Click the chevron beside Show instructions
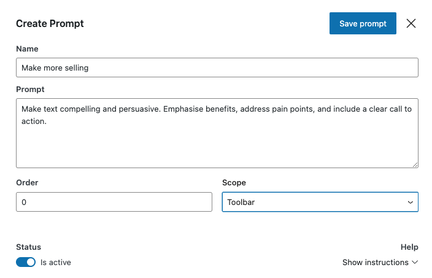432x278 pixels. (x=415, y=262)
